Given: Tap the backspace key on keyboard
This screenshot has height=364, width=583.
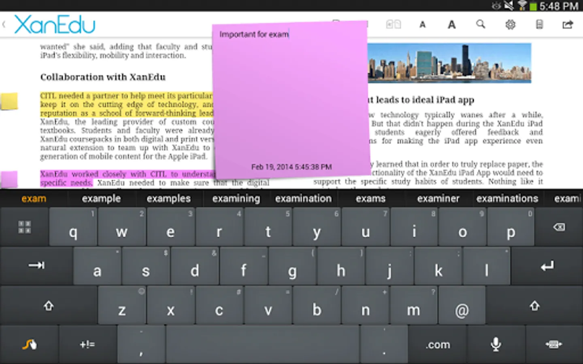Looking at the screenshot, I should [559, 227].
